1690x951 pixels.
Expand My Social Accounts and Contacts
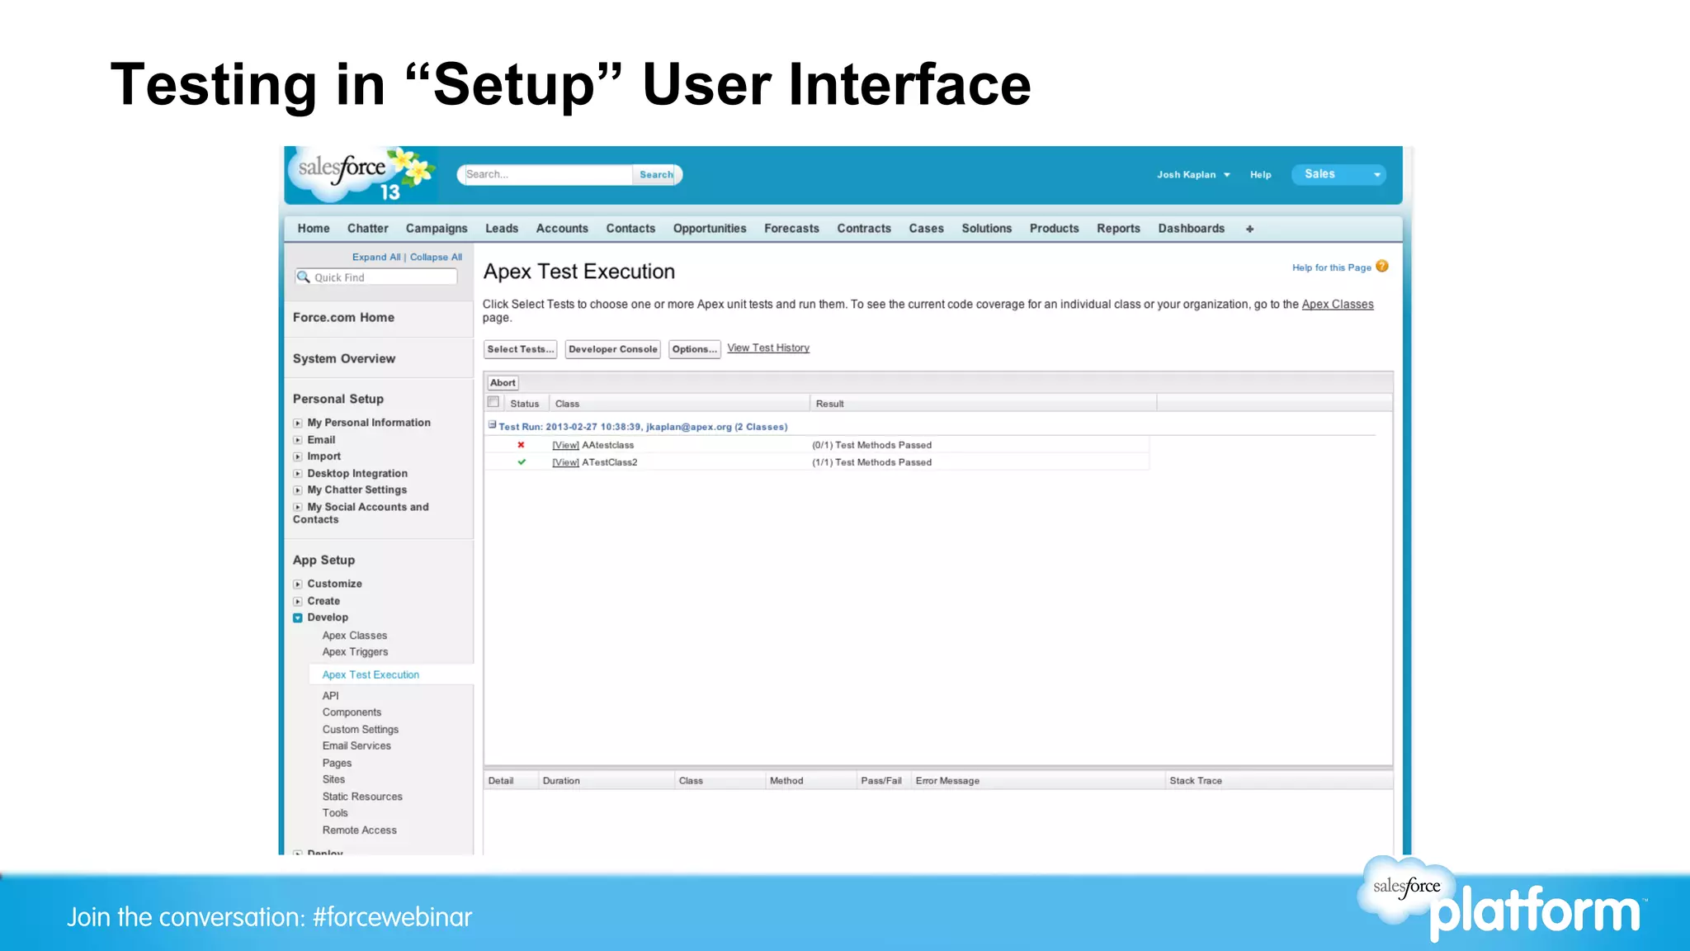click(298, 508)
